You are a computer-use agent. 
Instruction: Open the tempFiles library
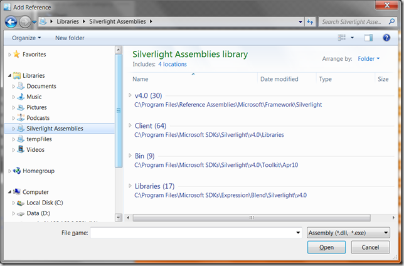(39, 139)
